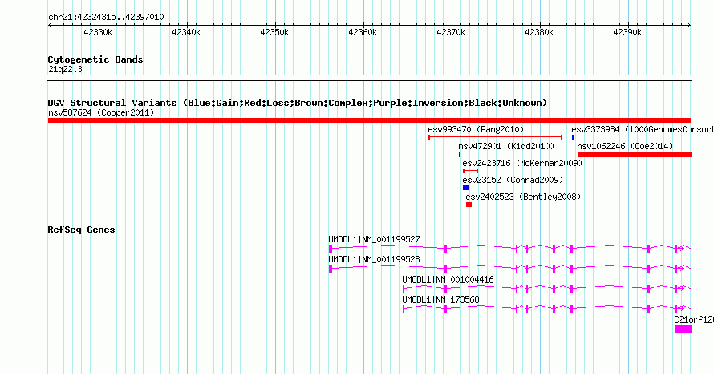
Task: Click the esv3373984 1000Genomes blue marker
Action: click(x=573, y=137)
